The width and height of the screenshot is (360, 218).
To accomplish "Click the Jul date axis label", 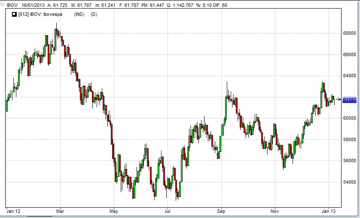I will click(167, 211).
